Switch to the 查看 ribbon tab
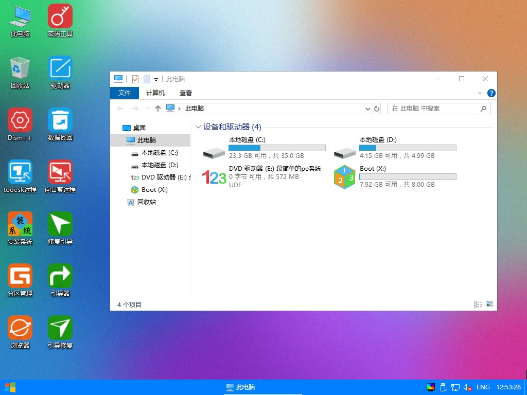This screenshot has width=527, height=395. (x=185, y=93)
